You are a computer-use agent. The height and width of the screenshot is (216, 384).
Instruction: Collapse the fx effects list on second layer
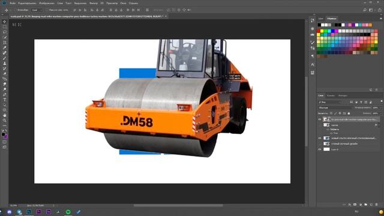tap(379, 125)
